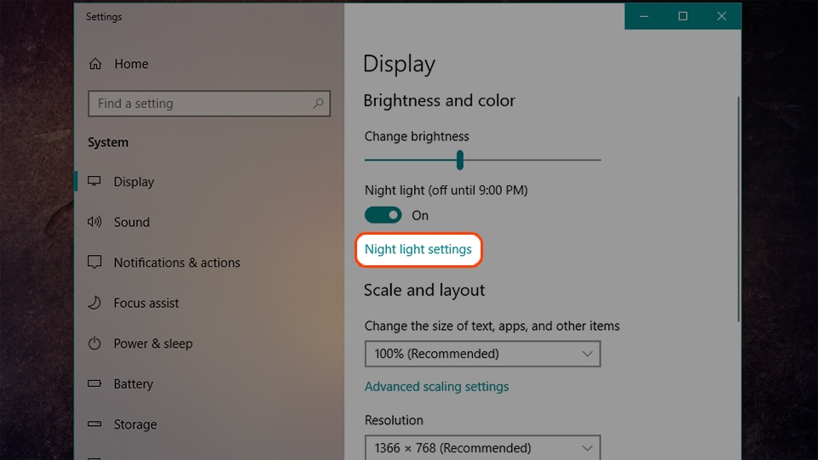
Task: Click the vertical scrollbar of Display page
Action: click(x=738, y=209)
